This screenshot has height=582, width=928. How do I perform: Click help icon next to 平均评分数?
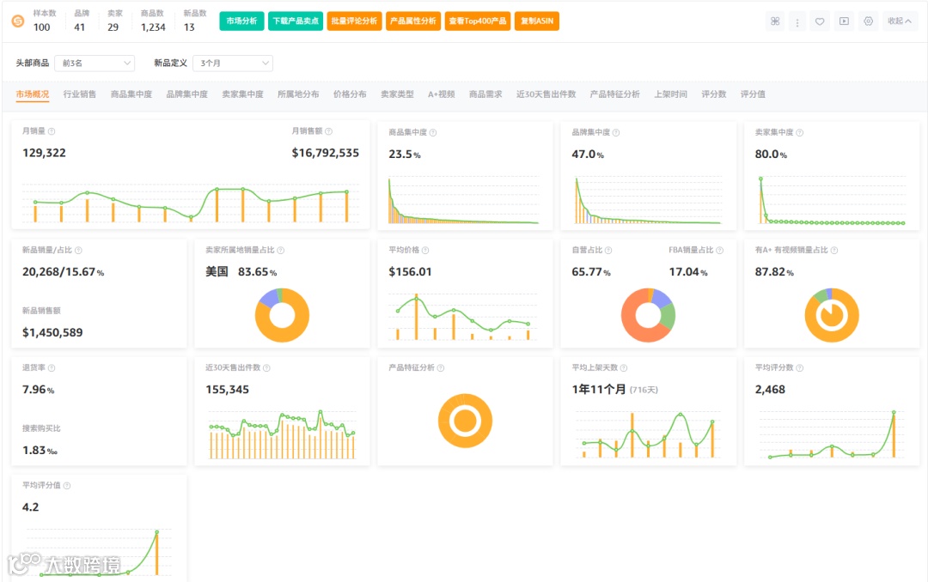tap(800, 368)
